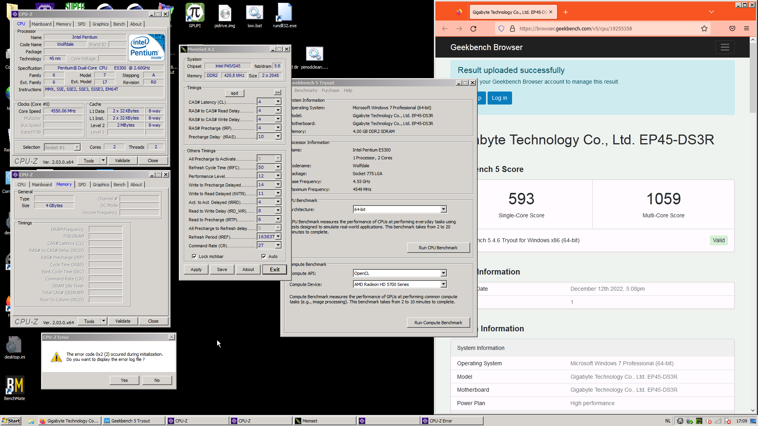Open a new Firefox tab
Viewport: 758px width, 426px height.
[x=565, y=12]
